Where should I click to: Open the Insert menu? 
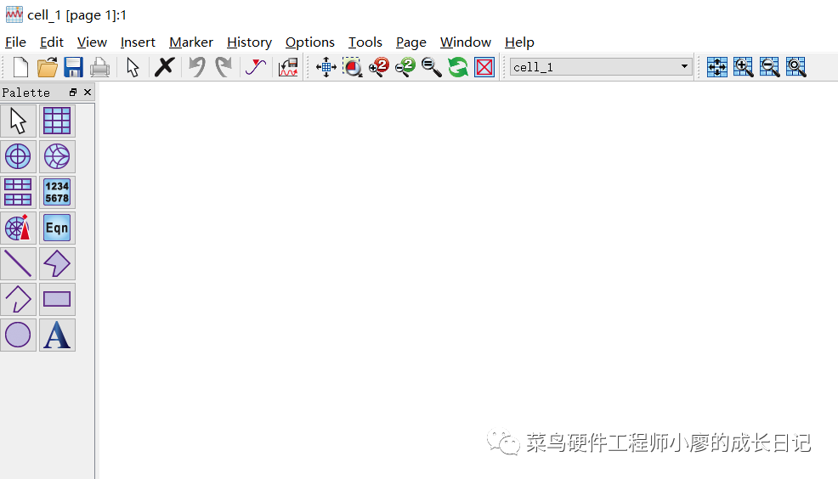pos(138,42)
